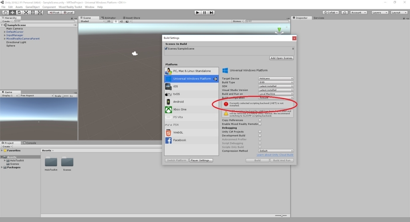This screenshot has height=222, width=410.
Task: Open Build and Run on dropdown
Action: point(276,94)
